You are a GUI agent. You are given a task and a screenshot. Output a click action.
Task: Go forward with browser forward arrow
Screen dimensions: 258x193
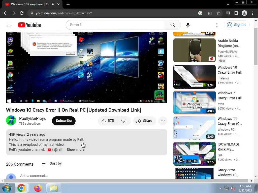click(x=14, y=13)
